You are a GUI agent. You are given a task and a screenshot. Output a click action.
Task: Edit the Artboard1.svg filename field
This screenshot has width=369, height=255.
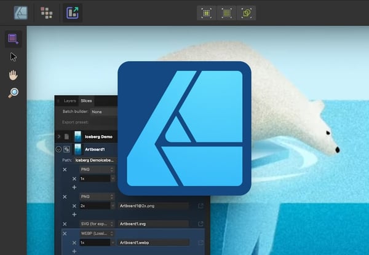(153, 224)
